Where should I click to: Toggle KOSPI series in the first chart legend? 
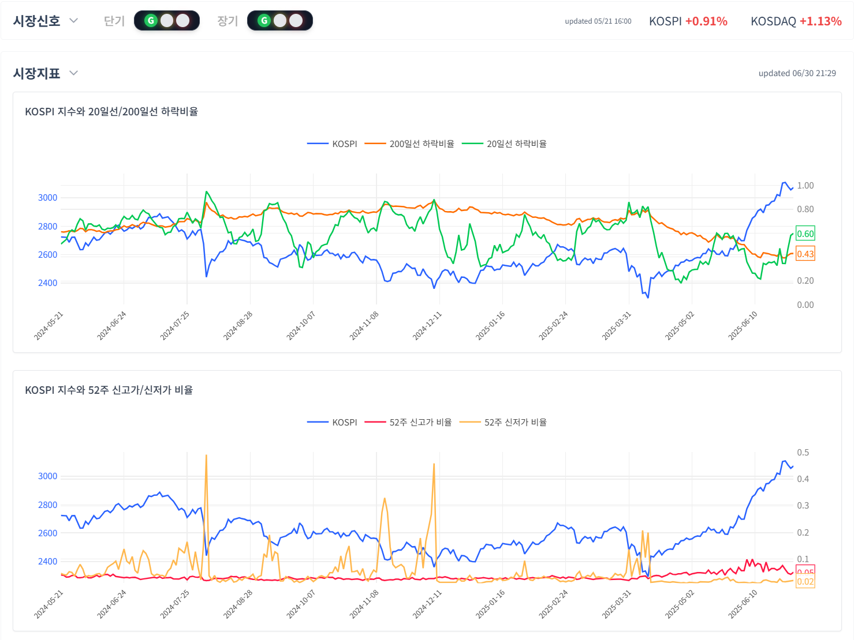333,144
